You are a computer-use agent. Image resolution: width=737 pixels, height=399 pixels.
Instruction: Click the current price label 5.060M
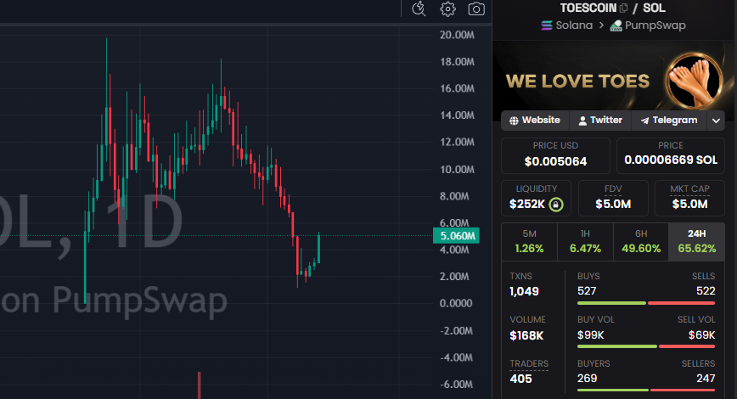[456, 236]
